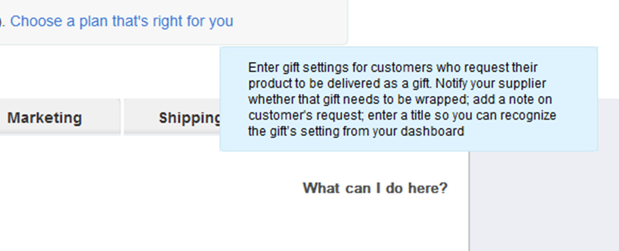Open the "Choose a plan that's right for you" link

(122, 21)
